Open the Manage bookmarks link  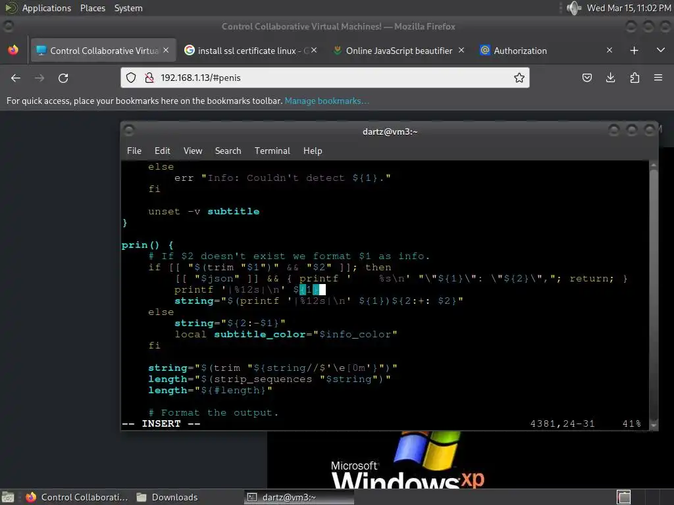tap(326, 101)
